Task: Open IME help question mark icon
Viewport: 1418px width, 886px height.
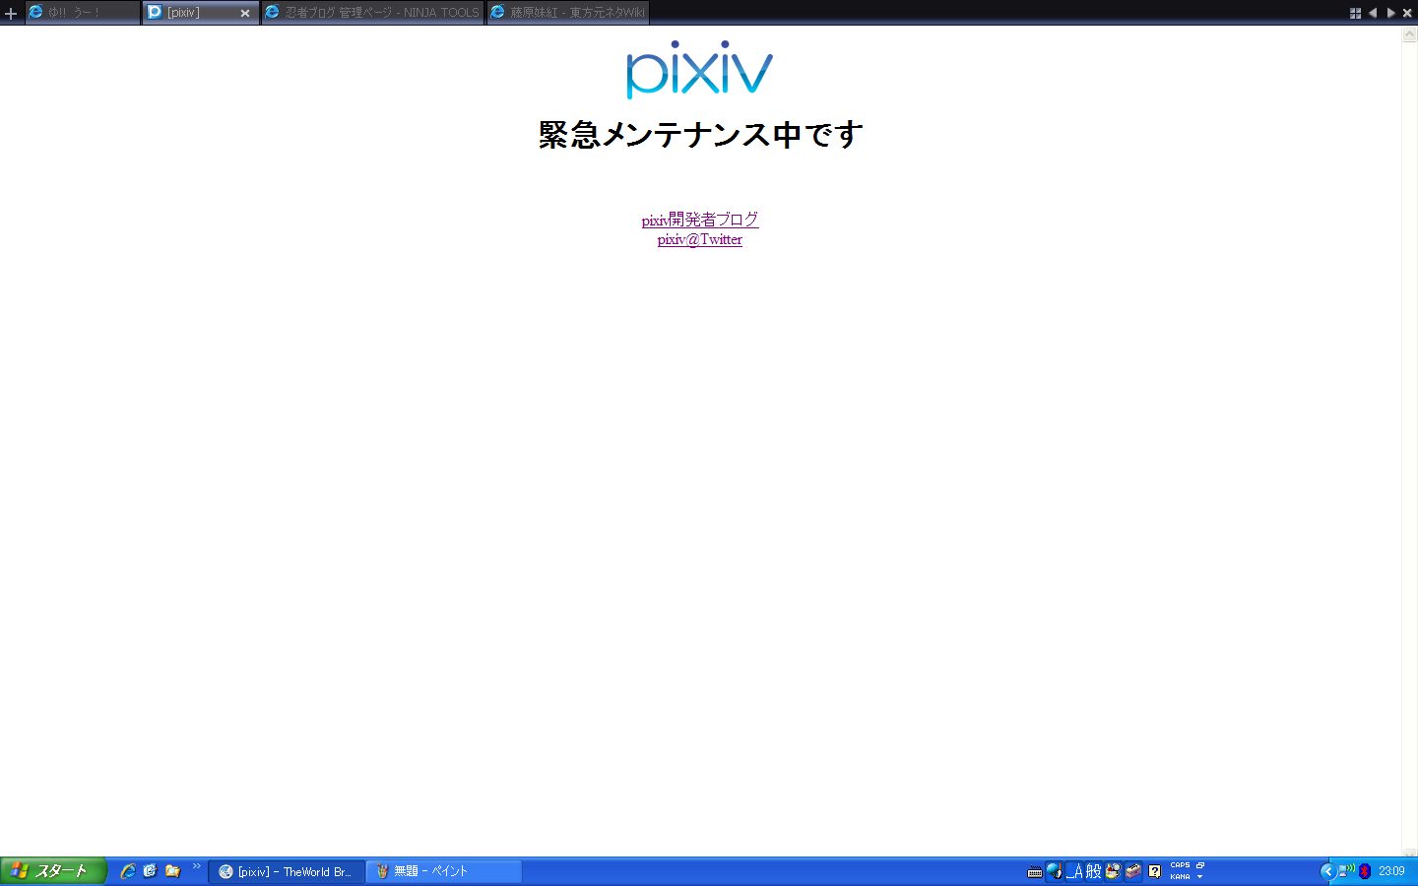Action: 1154,871
